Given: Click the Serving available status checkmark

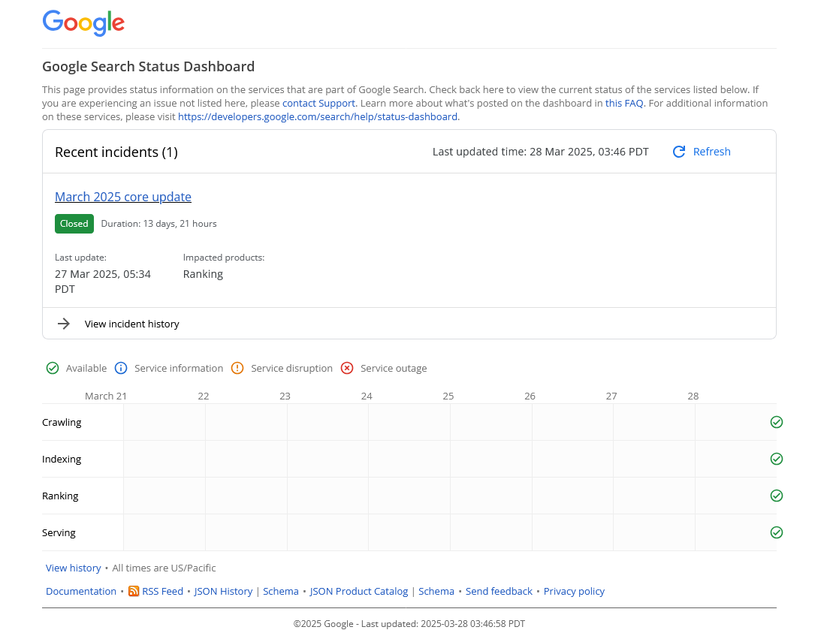Looking at the screenshot, I should pos(777,532).
